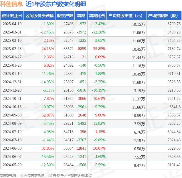182x178 pixels.
Task: Click the change ratio -12.28%
Action: (99, 32)
